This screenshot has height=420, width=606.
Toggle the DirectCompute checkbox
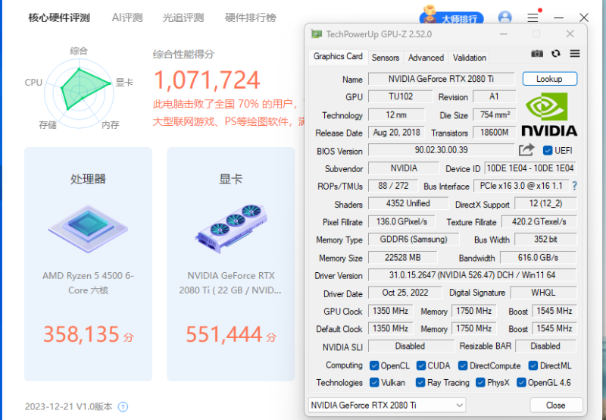(x=463, y=365)
